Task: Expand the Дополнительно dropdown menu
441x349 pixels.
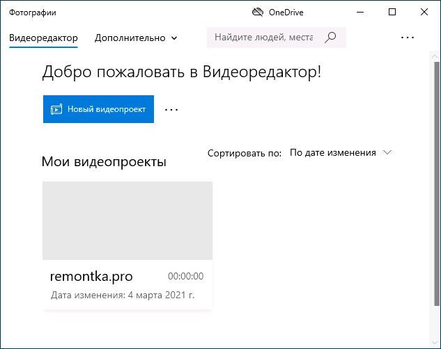Action: pyautogui.click(x=136, y=38)
